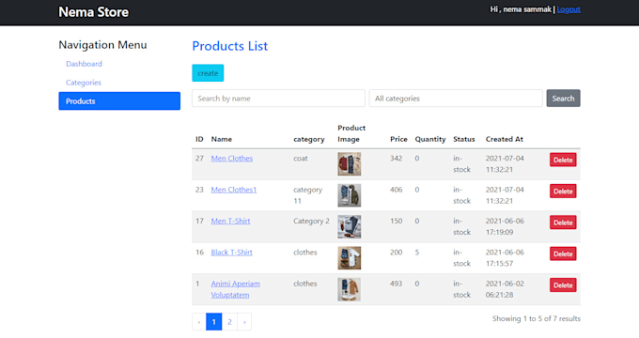Open the Black T-Shirt product link
The image size is (639, 338).
point(231,253)
